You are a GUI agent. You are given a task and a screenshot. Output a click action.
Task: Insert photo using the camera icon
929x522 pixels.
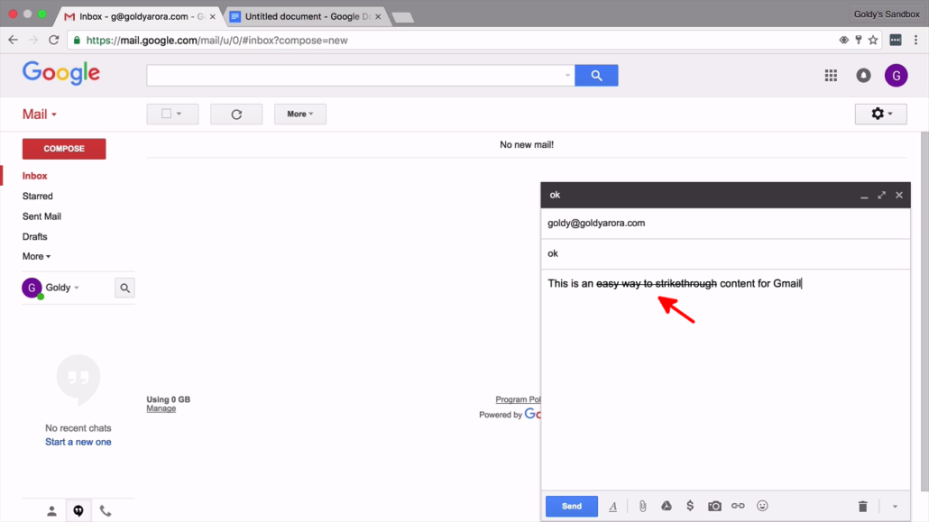[x=714, y=506]
